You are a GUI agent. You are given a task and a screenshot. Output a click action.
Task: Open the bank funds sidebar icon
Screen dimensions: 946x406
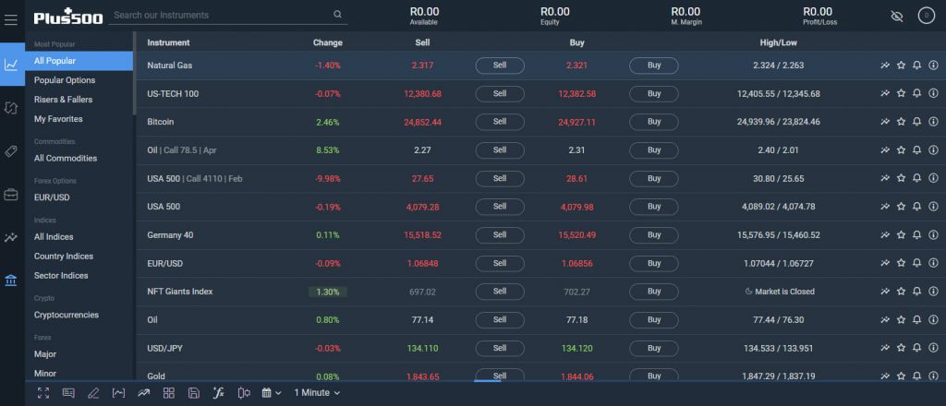click(x=11, y=281)
